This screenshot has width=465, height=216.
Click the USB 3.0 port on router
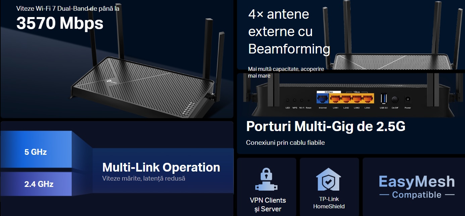point(384,99)
